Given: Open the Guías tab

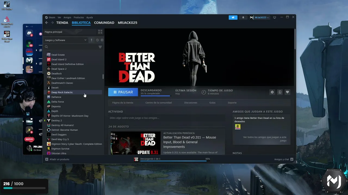Looking at the screenshot, I should pos(212,103).
